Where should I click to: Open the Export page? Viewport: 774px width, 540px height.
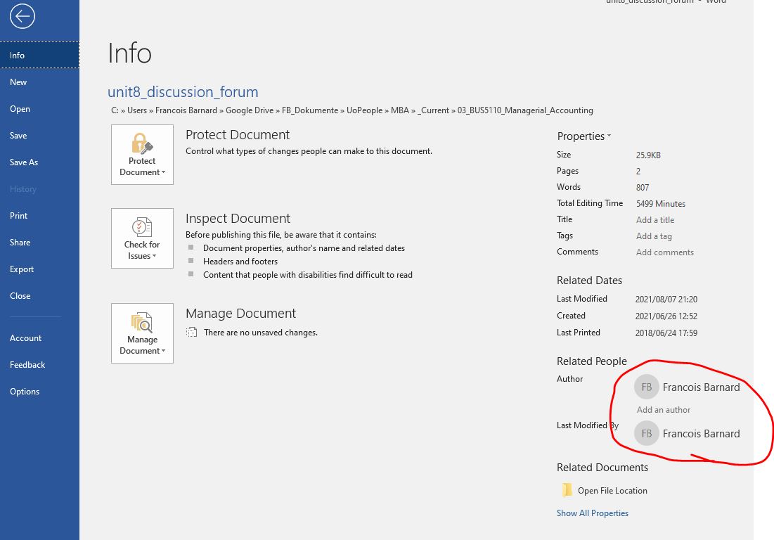click(x=39, y=269)
